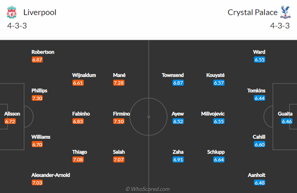Click Guaita's 6.46 rating badge
Screen dimensions: 297x193
[x=287, y=121]
